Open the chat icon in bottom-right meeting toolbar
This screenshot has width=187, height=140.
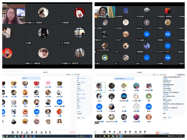(125, 132)
